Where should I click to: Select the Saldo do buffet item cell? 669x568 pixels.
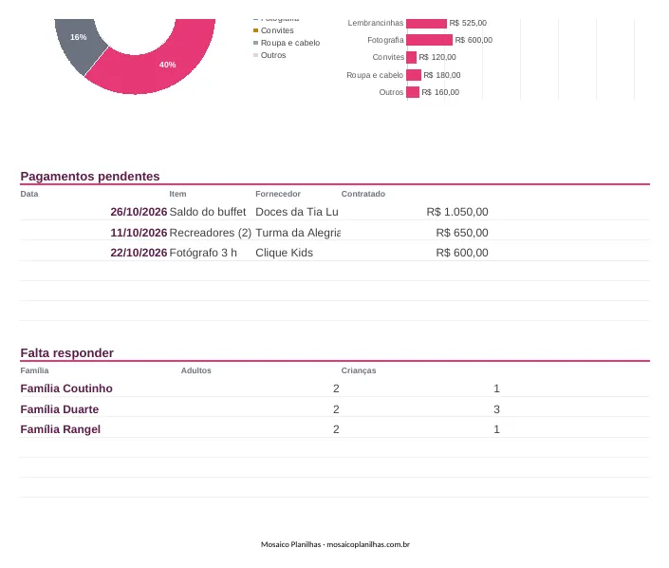(208, 212)
